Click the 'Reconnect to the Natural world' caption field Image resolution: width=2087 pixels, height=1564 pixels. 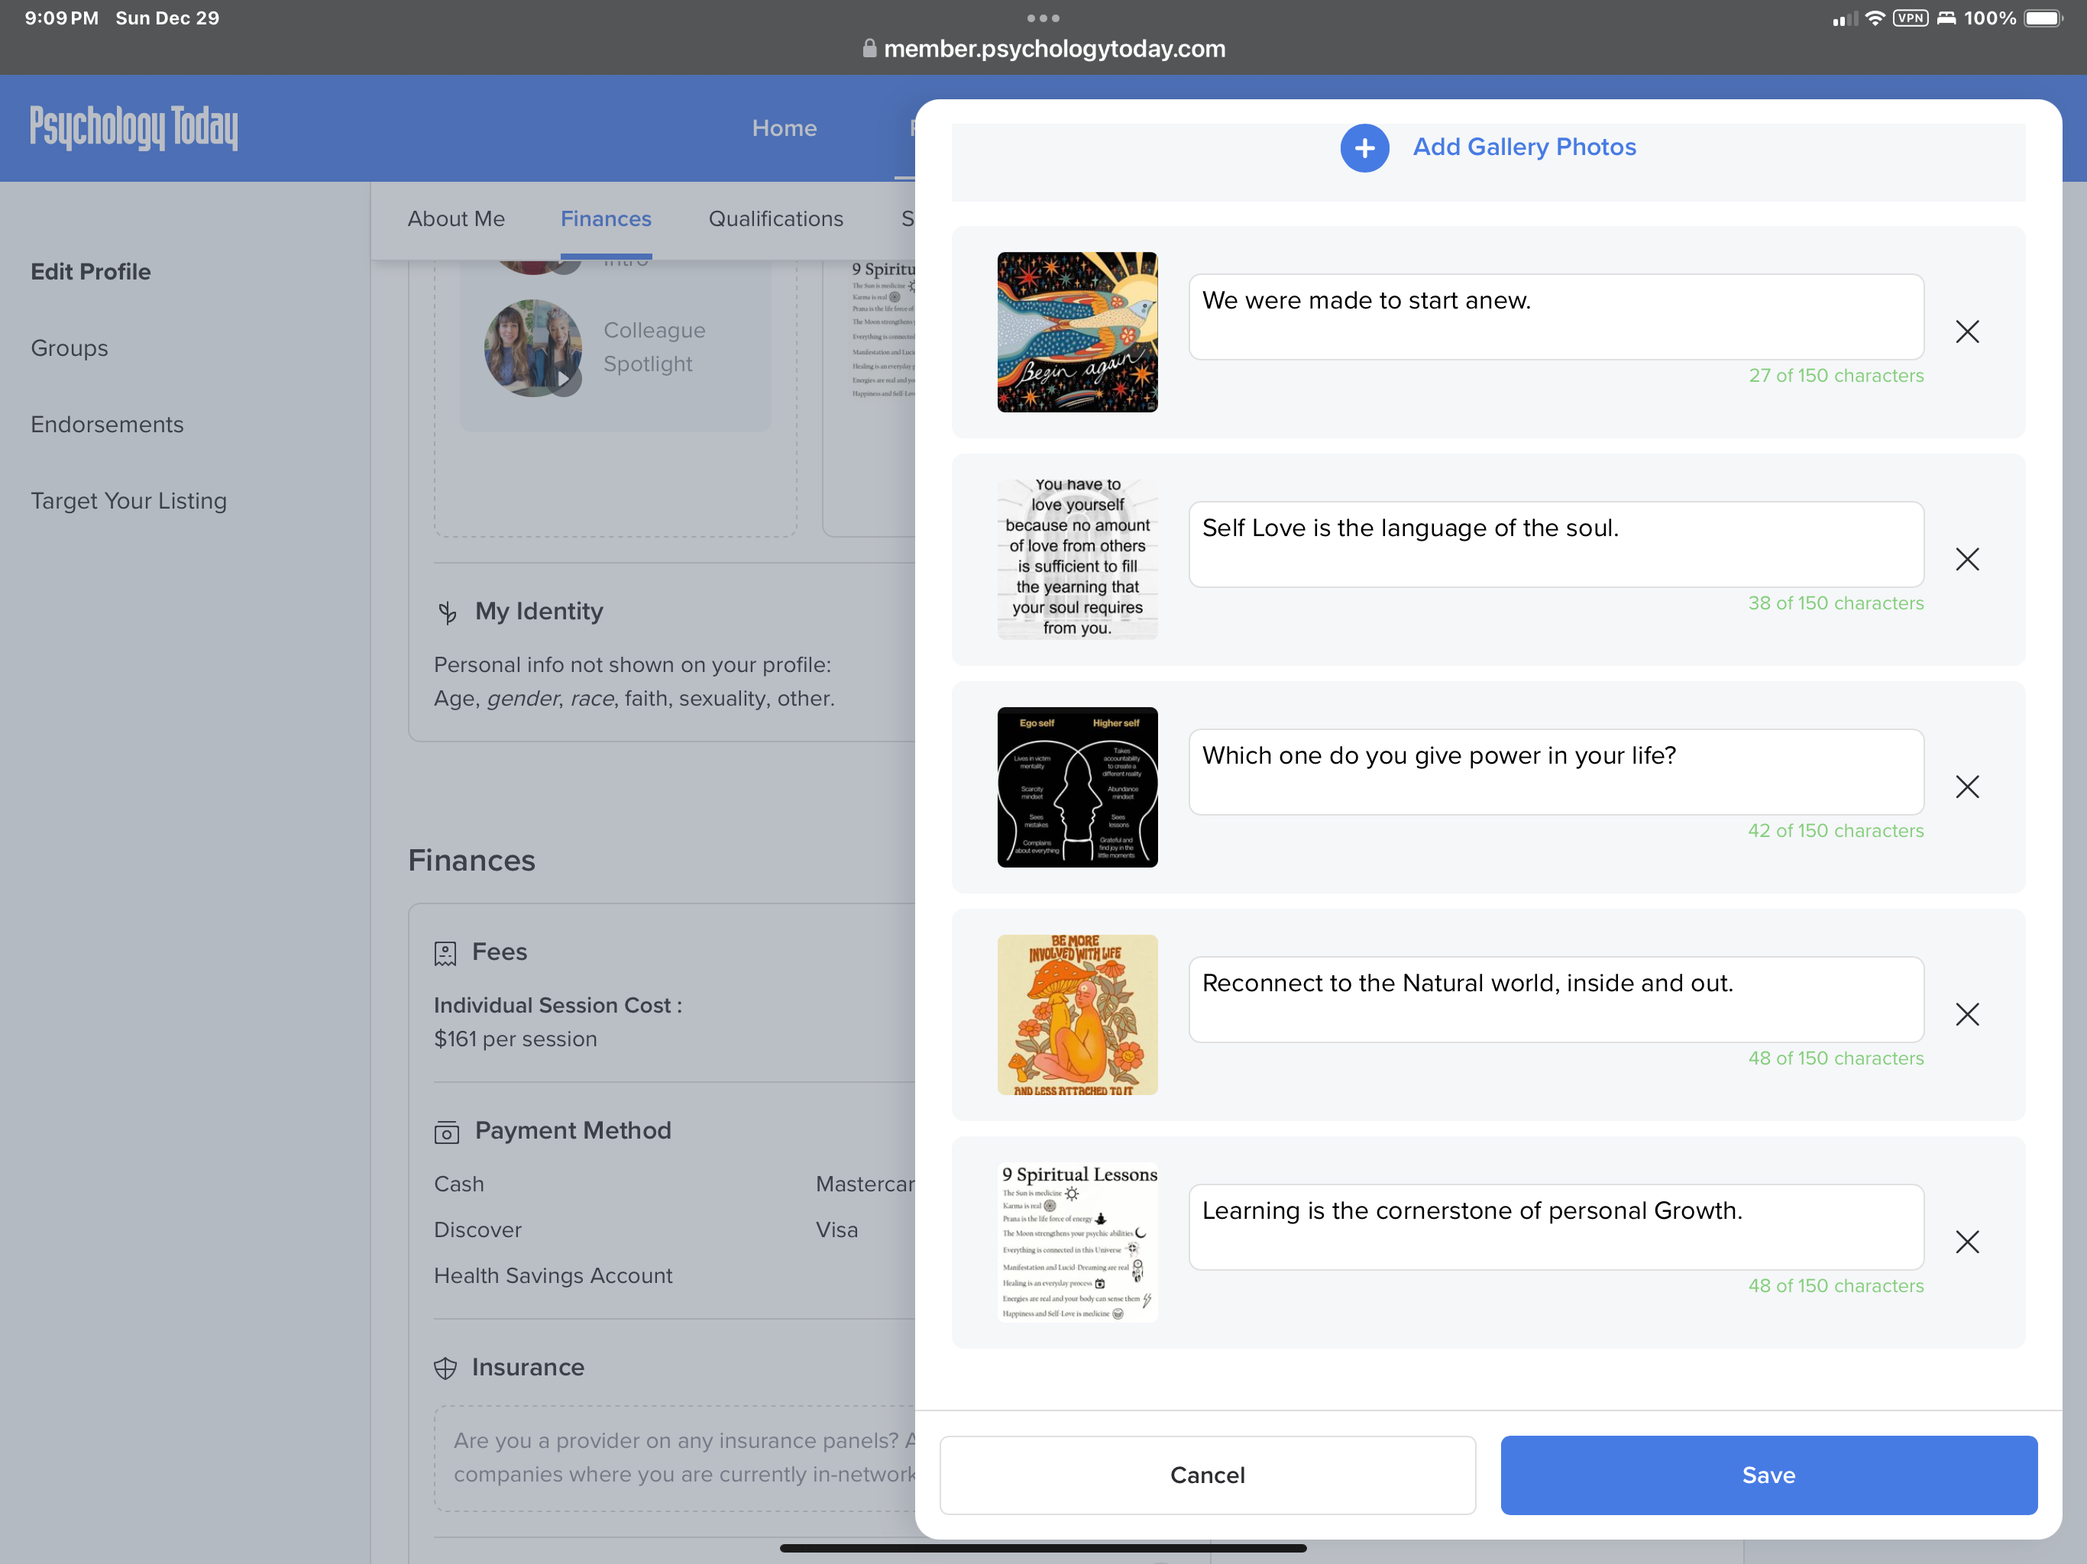[1555, 999]
